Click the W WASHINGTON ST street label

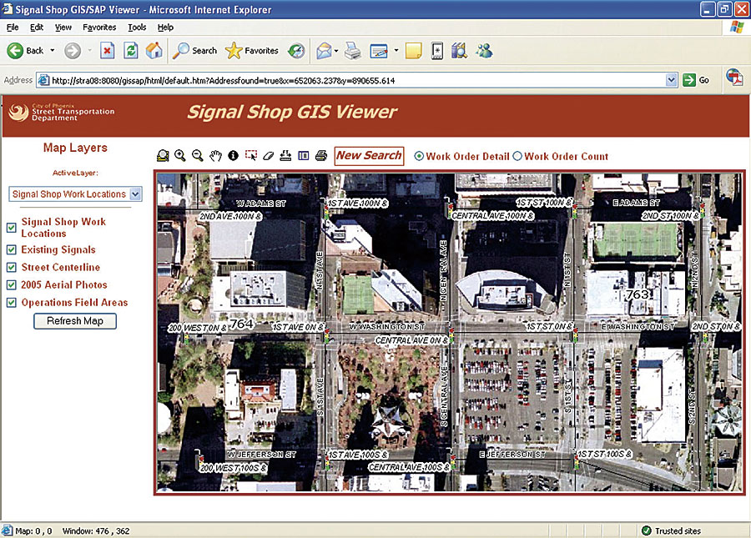point(387,327)
